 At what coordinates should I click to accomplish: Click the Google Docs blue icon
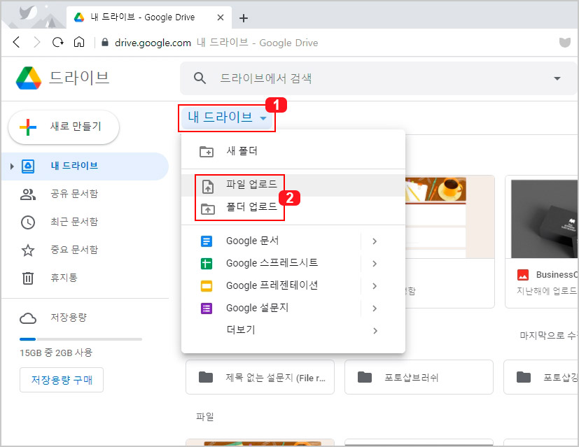tap(207, 241)
